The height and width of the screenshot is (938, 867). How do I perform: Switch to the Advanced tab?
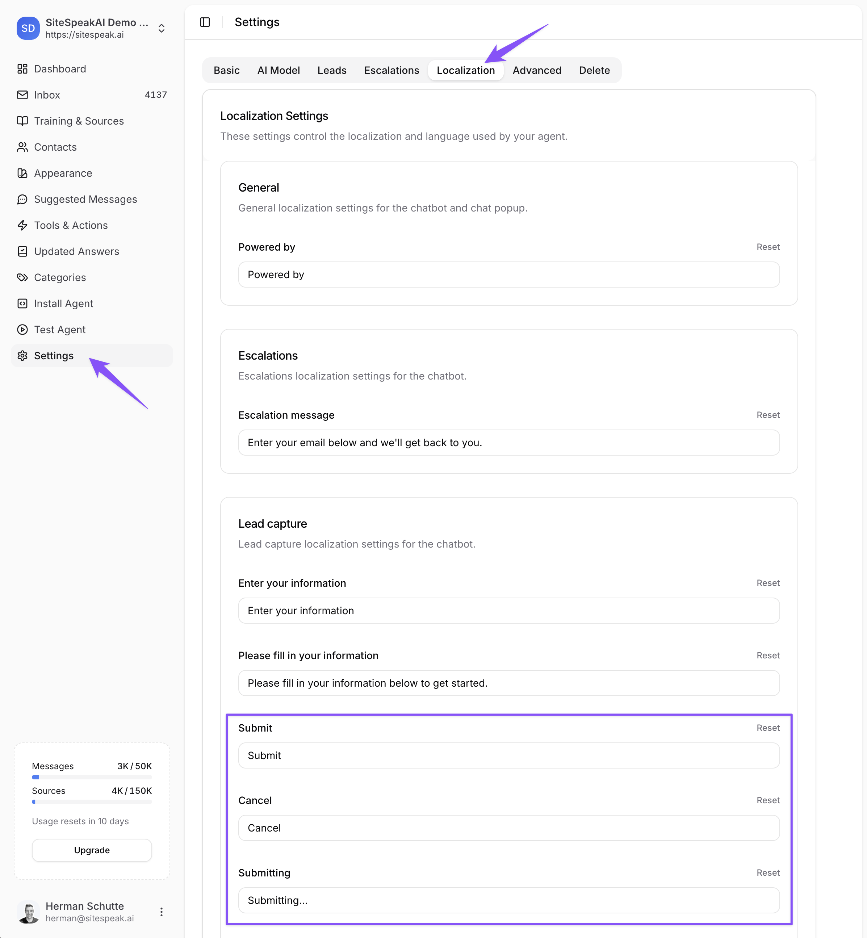click(537, 70)
